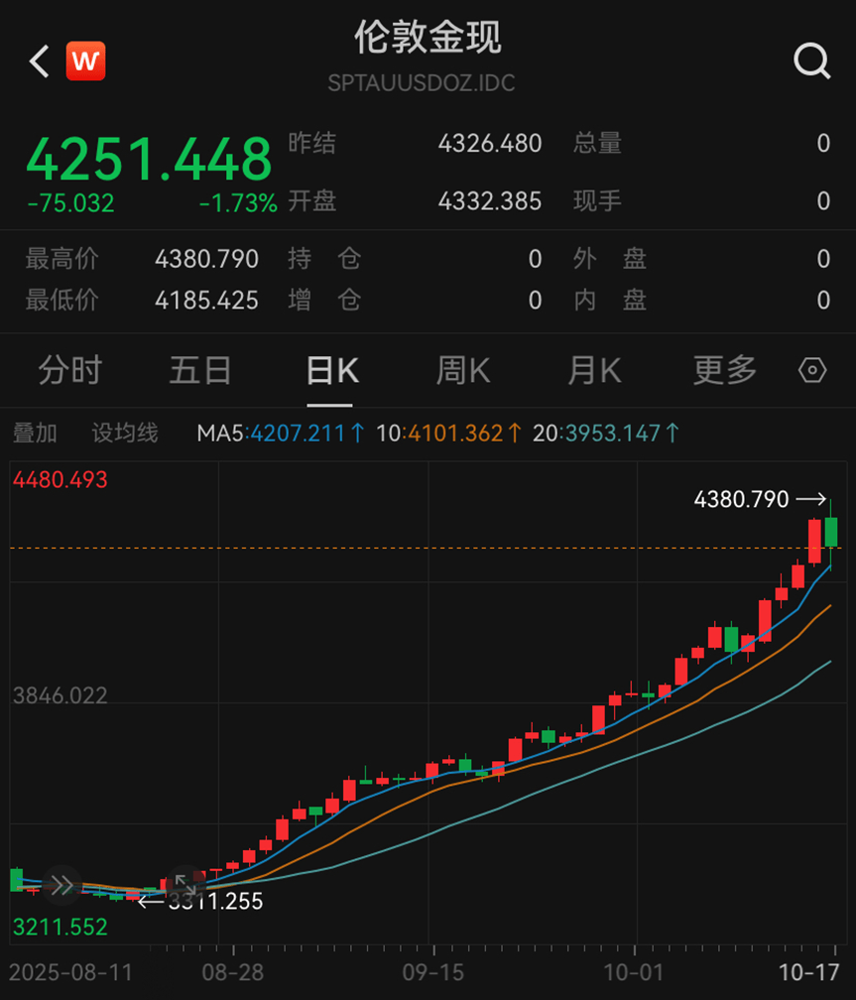Expand the 更多 options menu
856x1000 pixels.
pyautogui.click(x=724, y=371)
